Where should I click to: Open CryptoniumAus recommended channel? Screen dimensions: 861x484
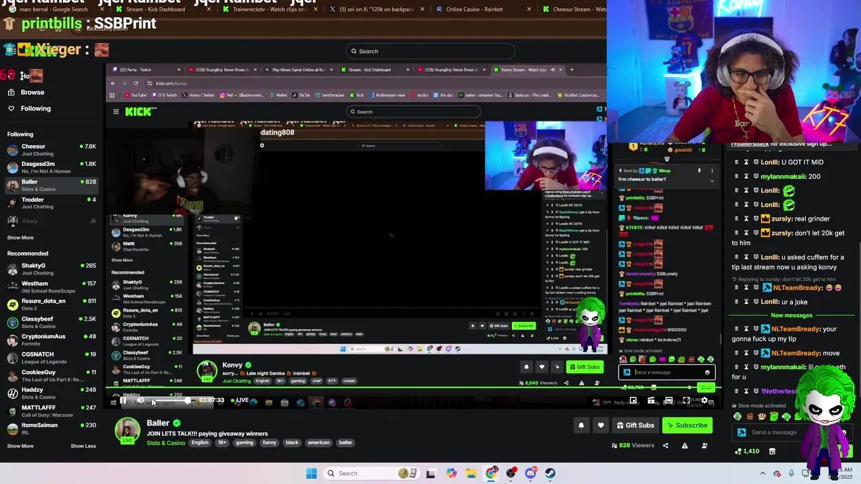[51, 340]
